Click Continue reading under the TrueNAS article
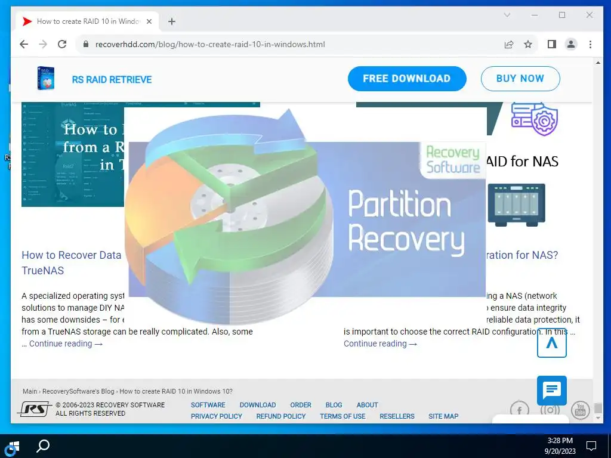This screenshot has height=458, width=611. [66, 343]
